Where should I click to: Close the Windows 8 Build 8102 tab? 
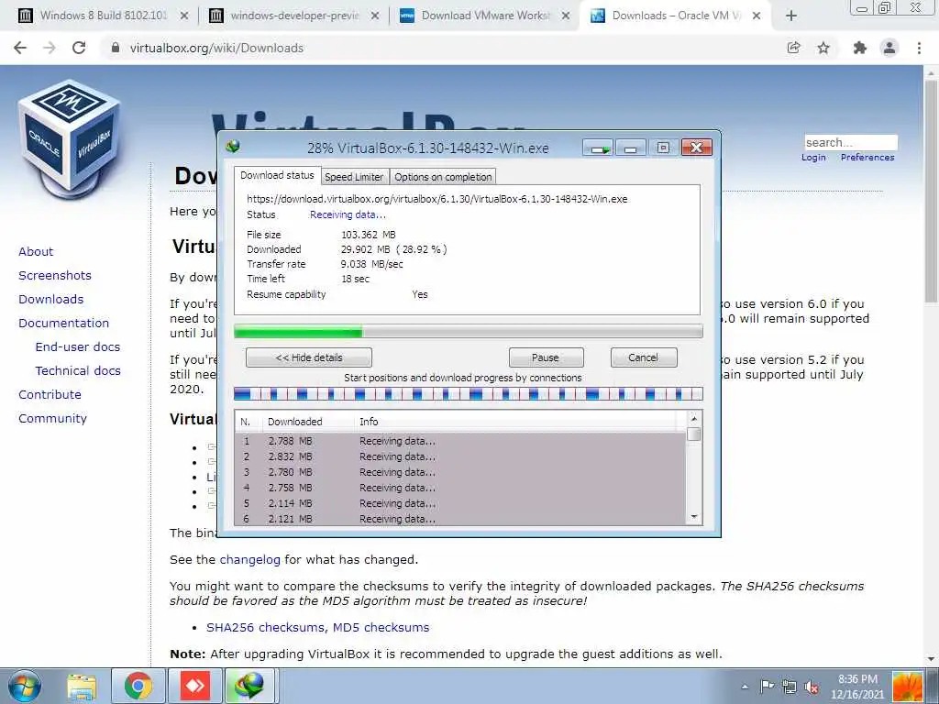tap(184, 16)
